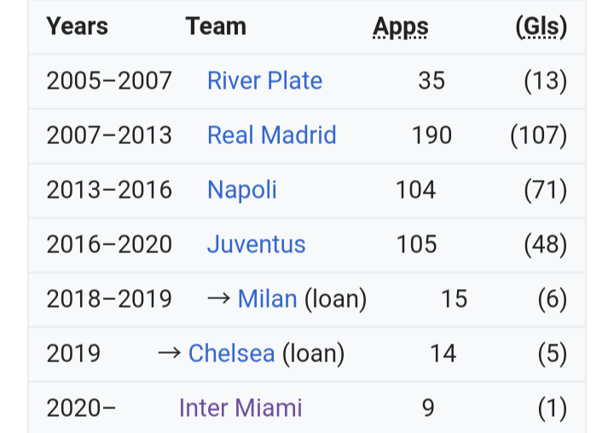Image resolution: width=614 pixels, height=433 pixels.
Task: Open the visited Inter Miami link
Action: pyautogui.click(x=240, y=408)
